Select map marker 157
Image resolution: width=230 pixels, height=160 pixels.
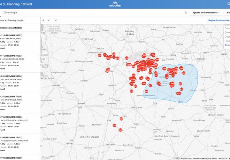coord(173,76)
